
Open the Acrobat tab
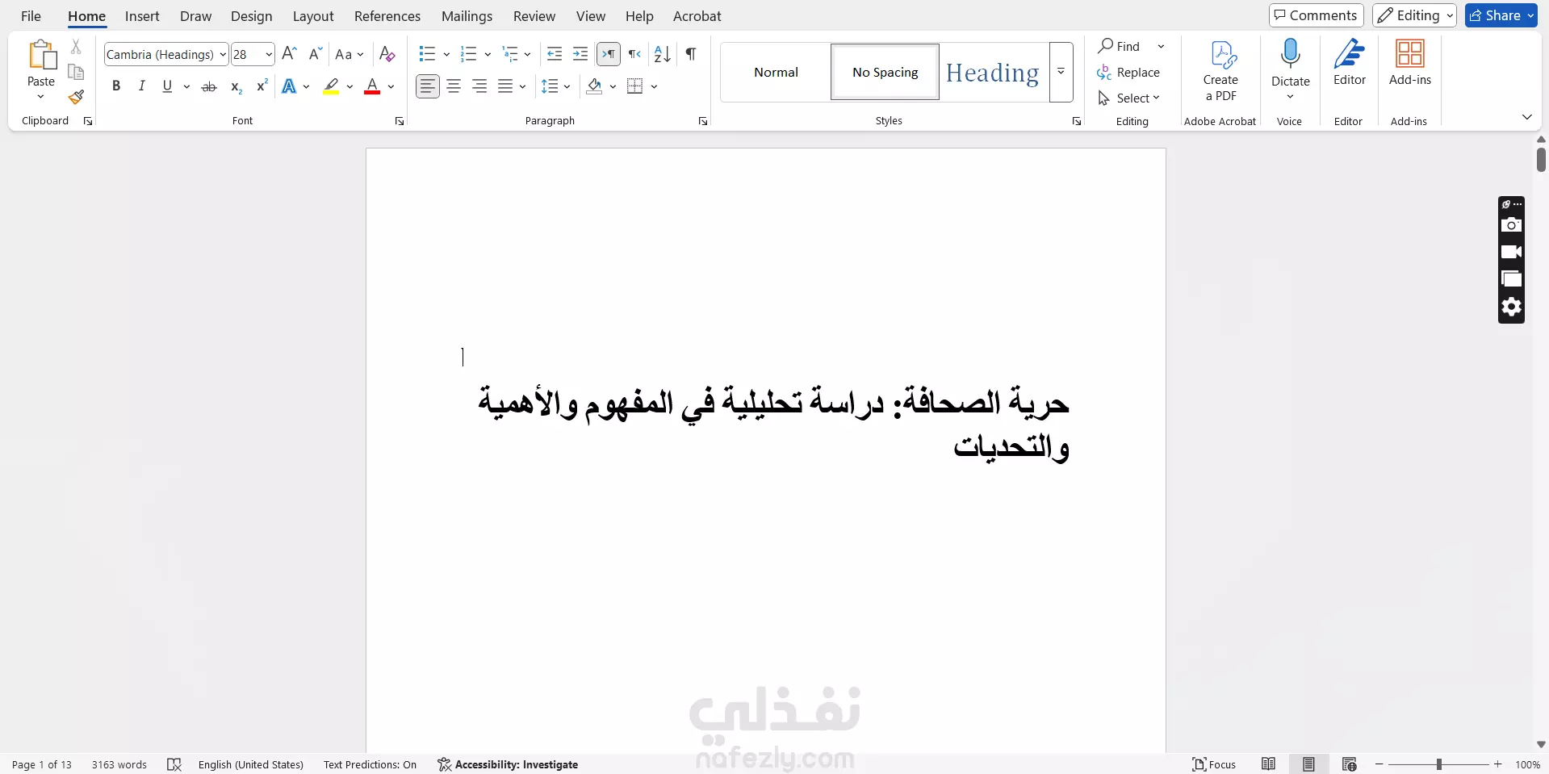tap(697, 16)
